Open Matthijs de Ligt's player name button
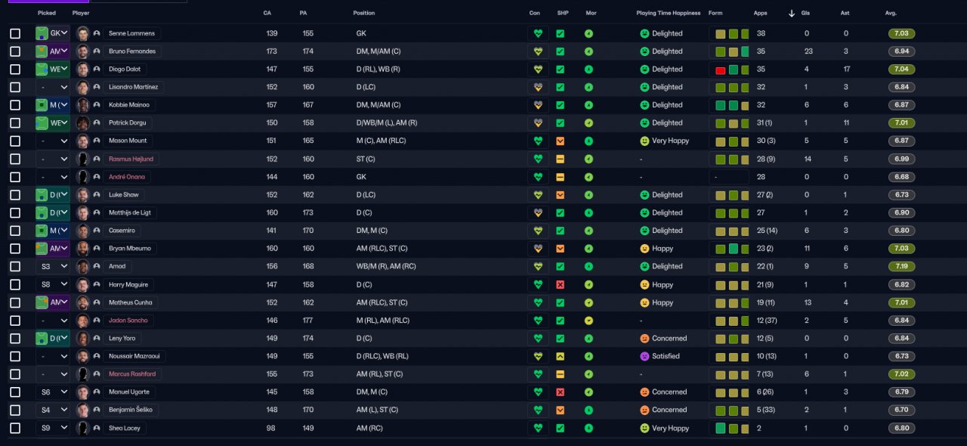The width and height of the screenshot is (967, 446). click(x=130, y=212)
